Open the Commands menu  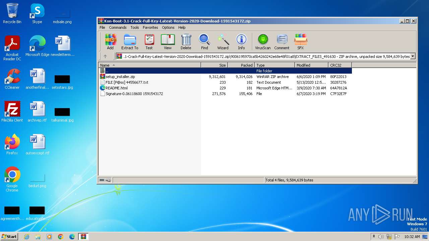[118, 27]
